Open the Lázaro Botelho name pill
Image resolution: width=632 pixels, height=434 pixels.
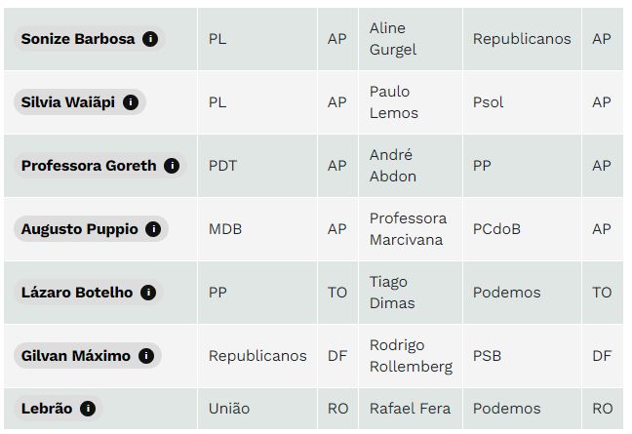click(89, 293)
